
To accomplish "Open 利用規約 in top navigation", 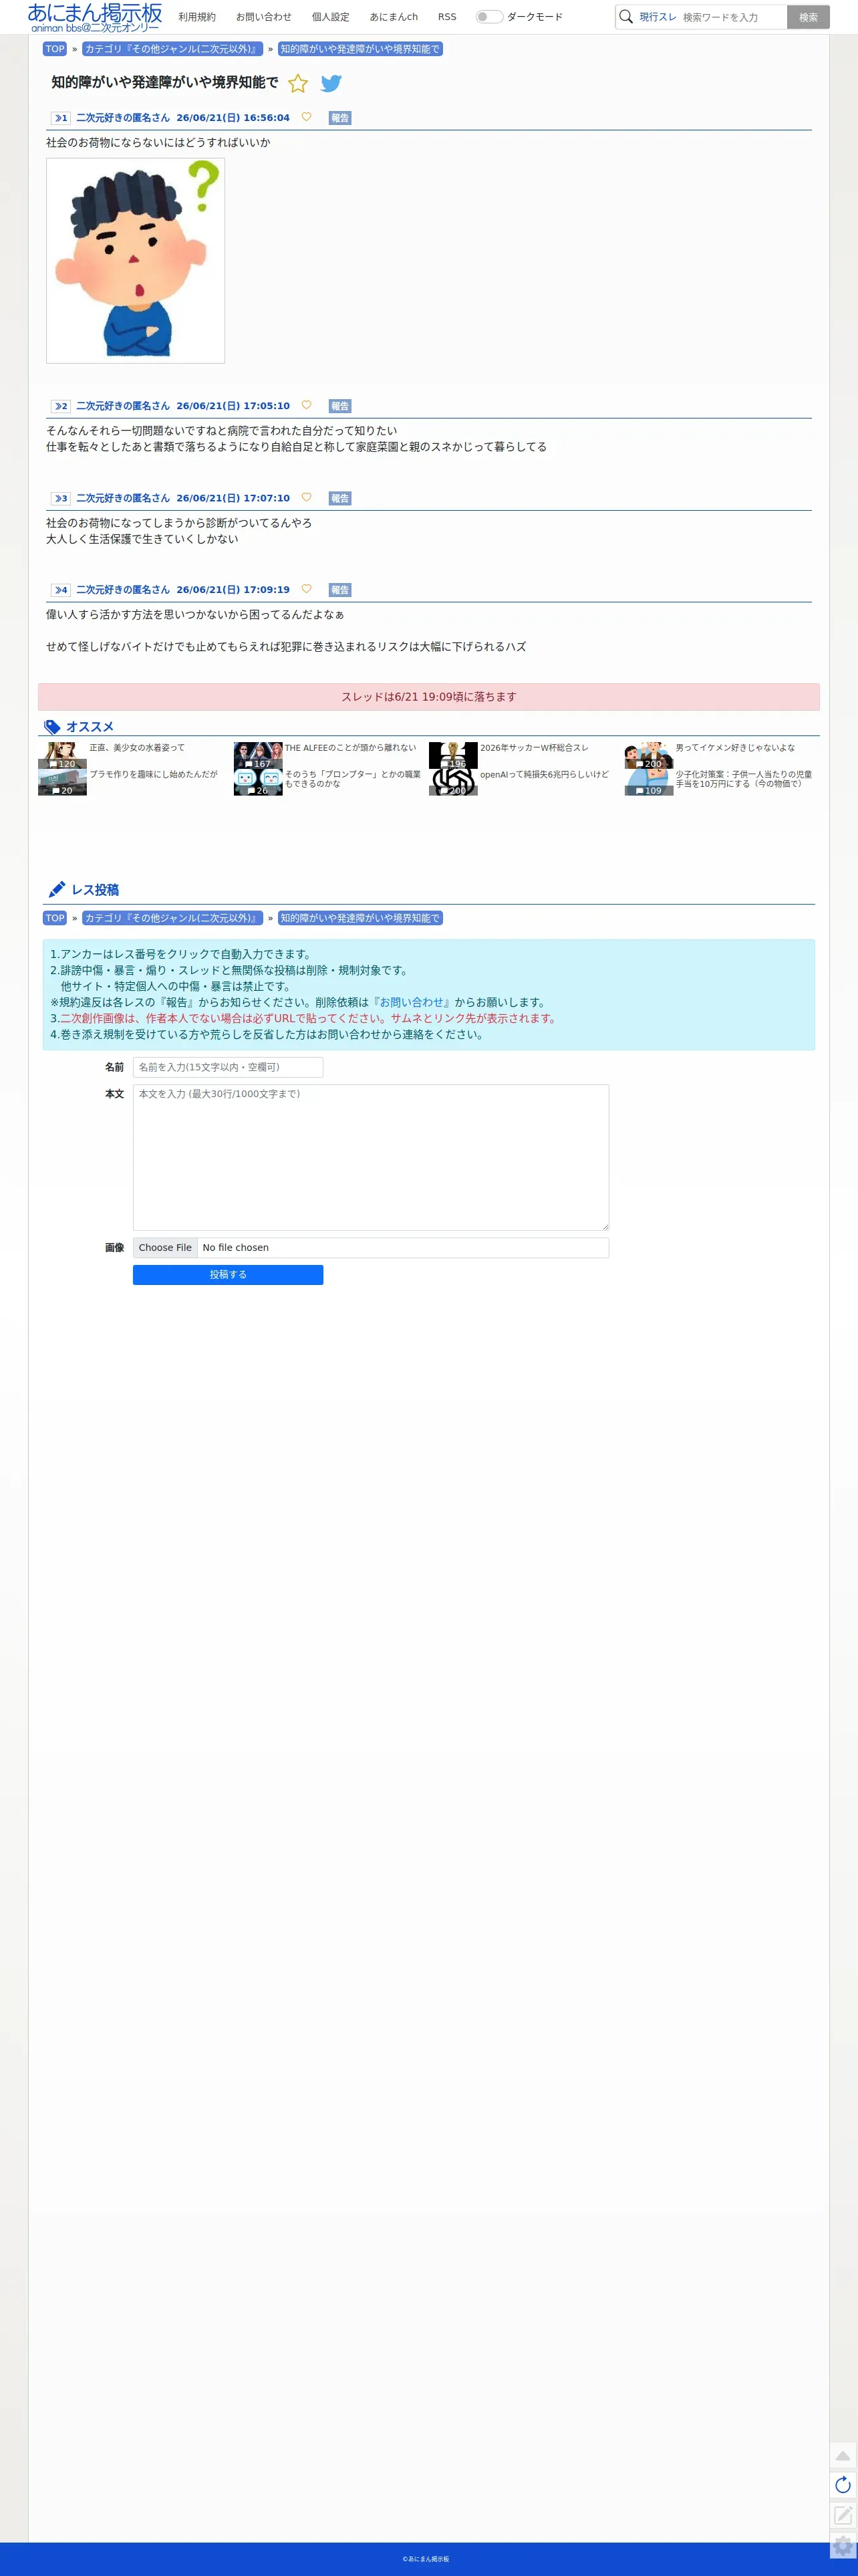I will point(197,17).
